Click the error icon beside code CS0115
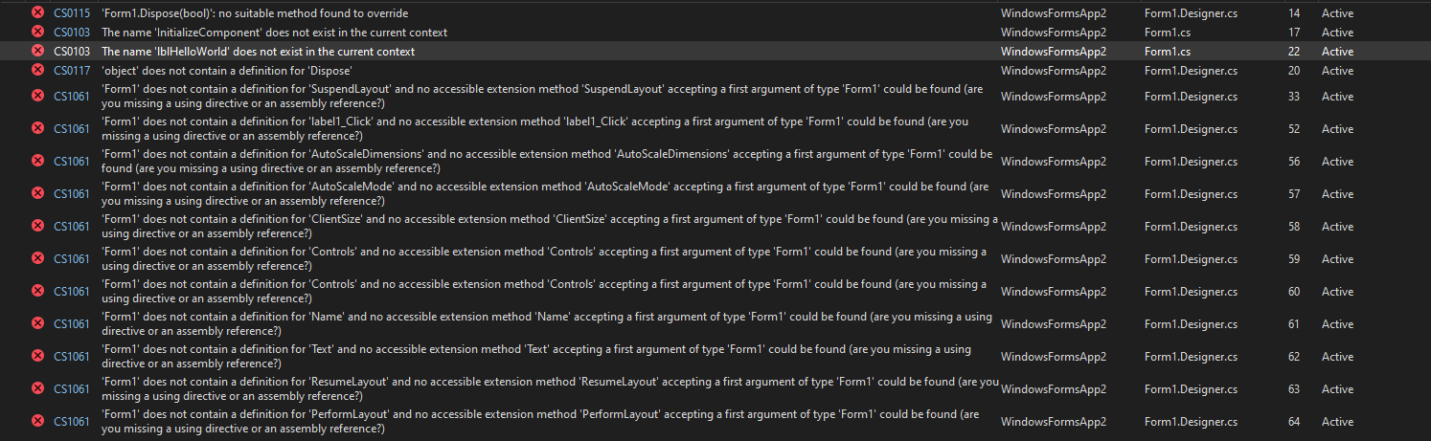This screenshot has width=1431, height=441. point(38,13)
